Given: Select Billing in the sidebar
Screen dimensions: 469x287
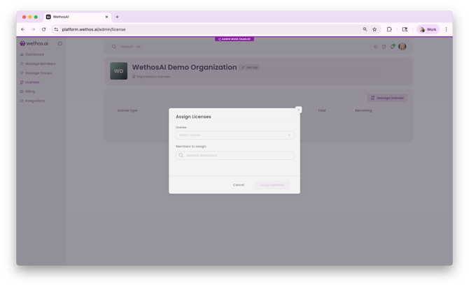Looking at the screenshot, I should (30, 91).
